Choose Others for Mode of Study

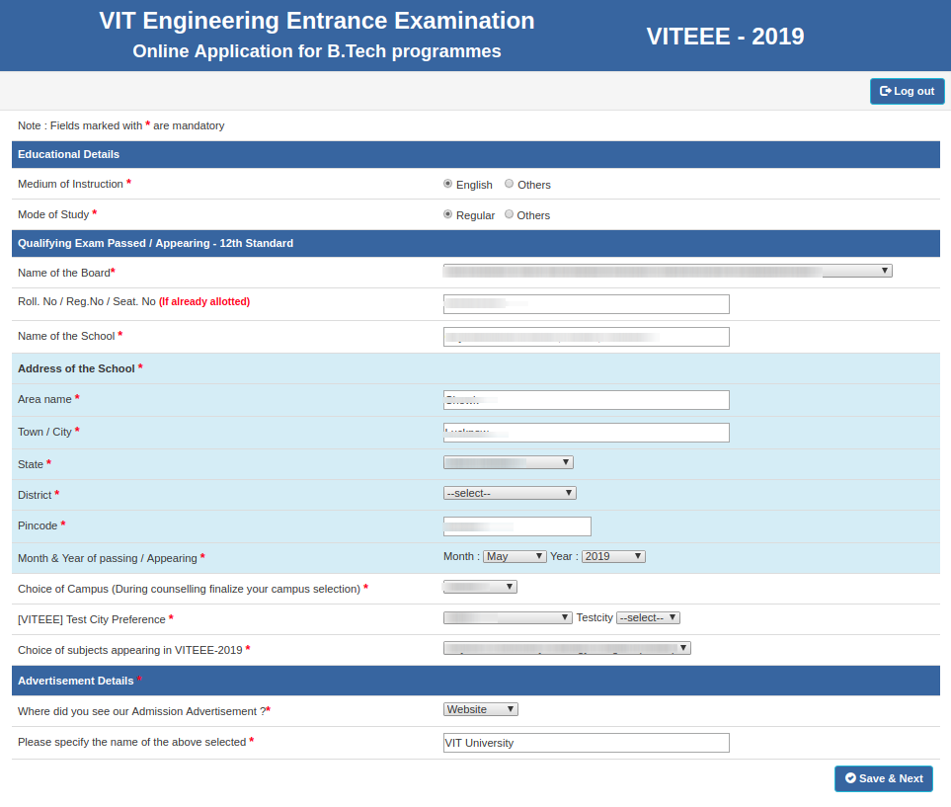pos(509,214)
